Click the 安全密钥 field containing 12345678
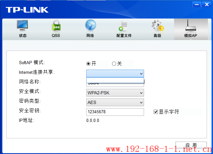 point(115,112)
